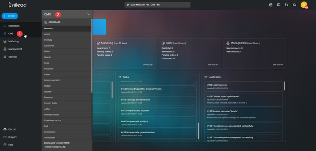Click the Create button
316x151 pixels.
click(9, 16)
